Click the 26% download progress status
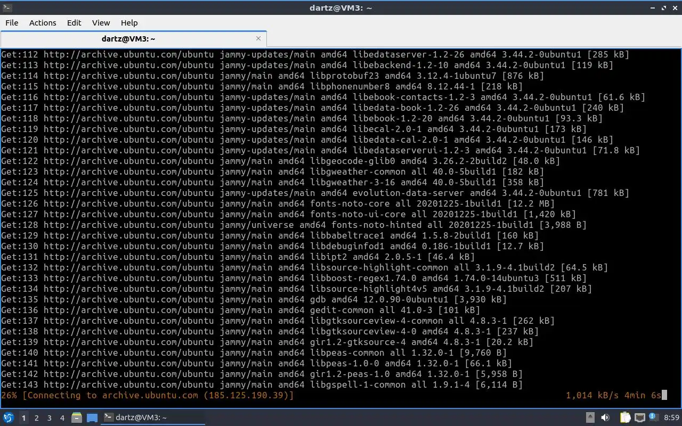Image resolution: width=682 pixels, height=426 pixels. 147,395
